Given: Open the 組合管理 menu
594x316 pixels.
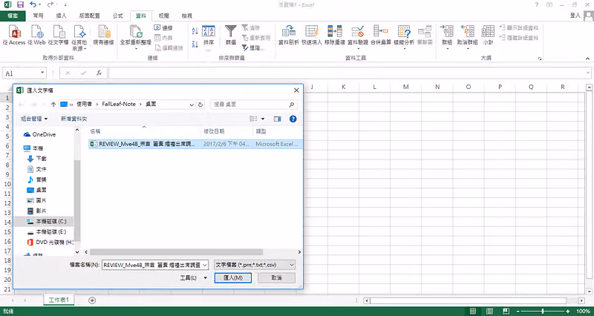Looking at the screenshot, I should click(x=34, y=119).
